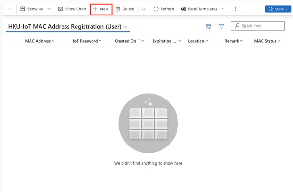Create a New MAC registration record
This screenshot has width=293, height=192.
coord(101,9)
